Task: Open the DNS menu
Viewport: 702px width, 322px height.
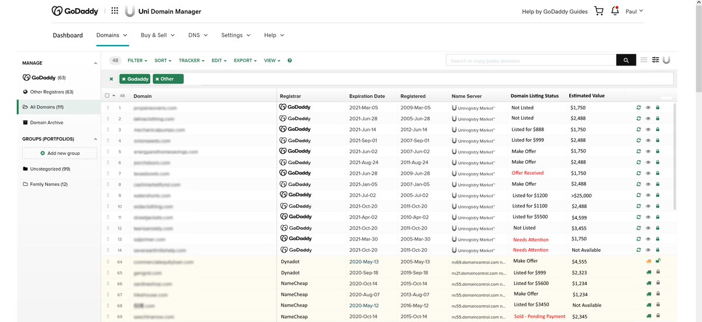Action: 198,35
